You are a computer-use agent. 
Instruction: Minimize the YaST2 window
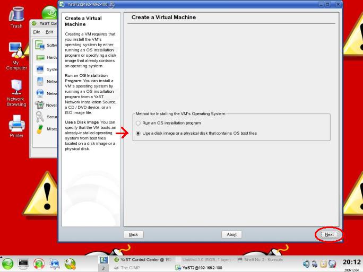click(x=322, y=4)
